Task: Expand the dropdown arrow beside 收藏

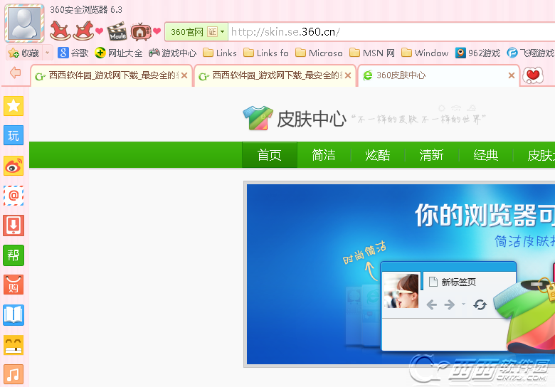Action: click(x=48, y=53)
